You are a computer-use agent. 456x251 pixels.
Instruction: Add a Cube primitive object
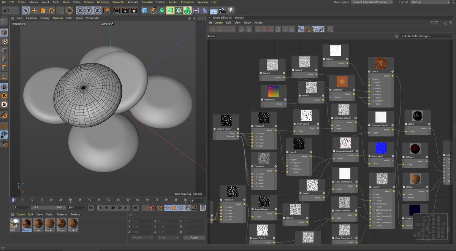pyautogui.click(x=145, y=10)
